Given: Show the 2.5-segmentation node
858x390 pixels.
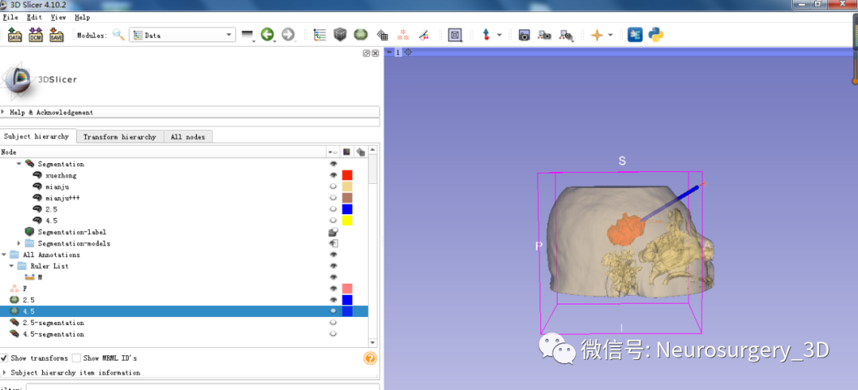Looking at the screenshot, I should [x=333, y=323].
